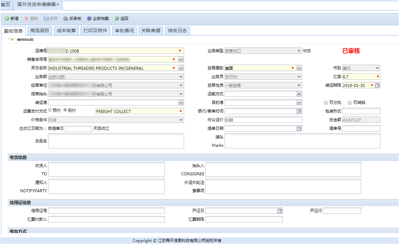Close the 国外发货申请编辑 tab
Screen dimensions: 399x244
pyautogui.click(x=58, y=5)
